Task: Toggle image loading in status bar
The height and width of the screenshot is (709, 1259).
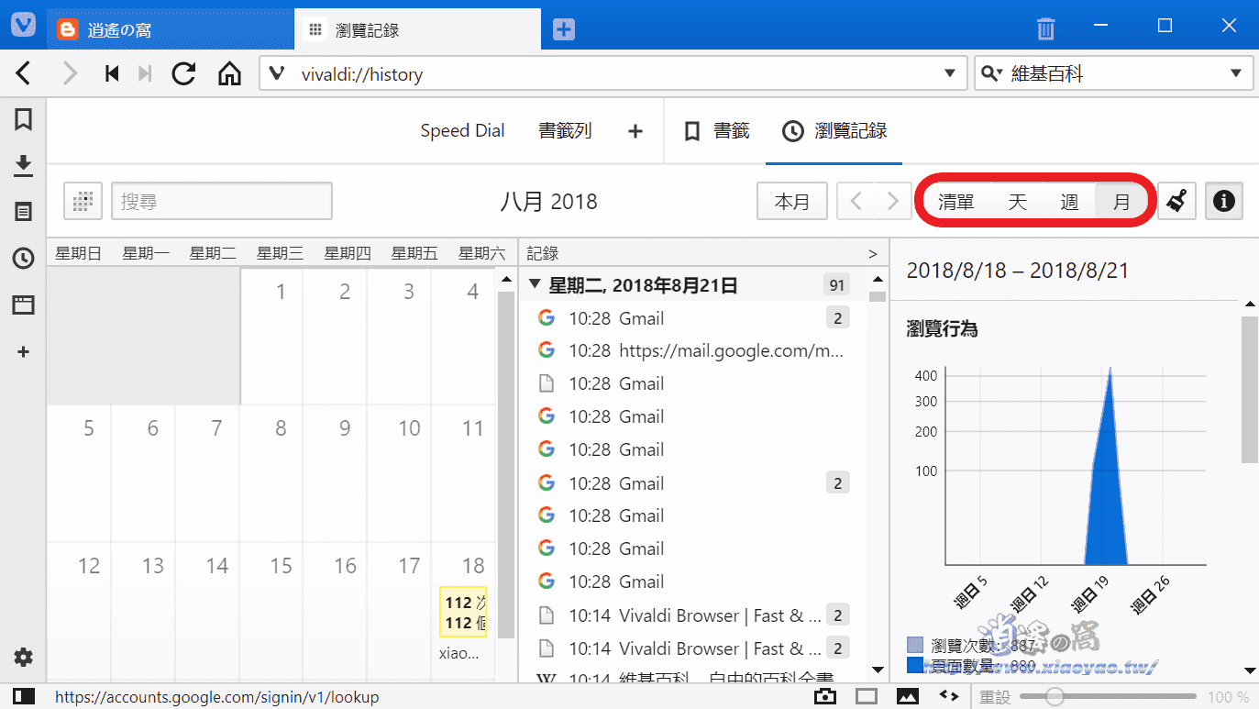Action: tap(908, 697)
